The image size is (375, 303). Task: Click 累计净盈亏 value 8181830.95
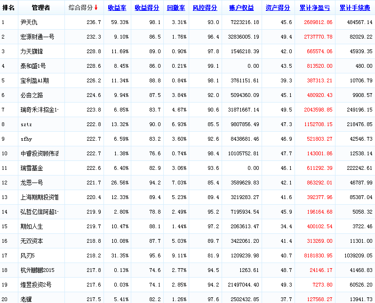point(318,255)
